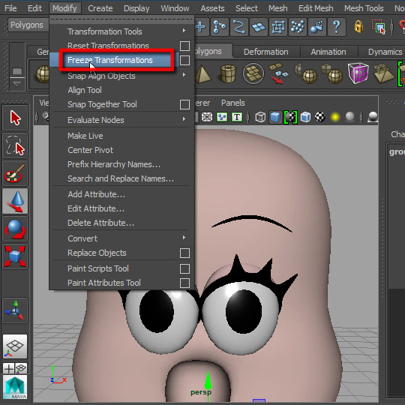The image size is (405, 405).
Task: Open the Mesh Tools menu
Action: point(364,8)
